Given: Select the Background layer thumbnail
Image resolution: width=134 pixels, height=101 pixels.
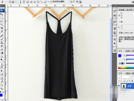Looking at the screenshot, I should (124, 86).
